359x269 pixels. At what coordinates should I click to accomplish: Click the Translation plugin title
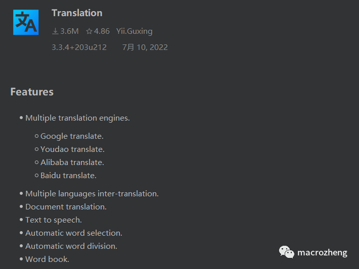(77, 13)
